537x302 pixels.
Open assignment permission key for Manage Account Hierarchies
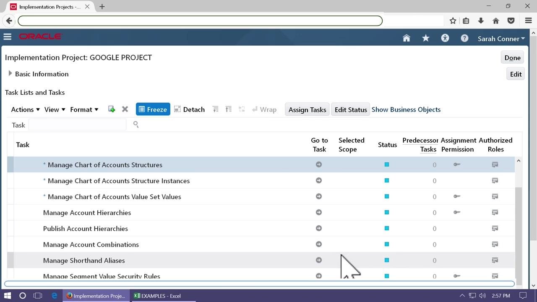(457, 212)
